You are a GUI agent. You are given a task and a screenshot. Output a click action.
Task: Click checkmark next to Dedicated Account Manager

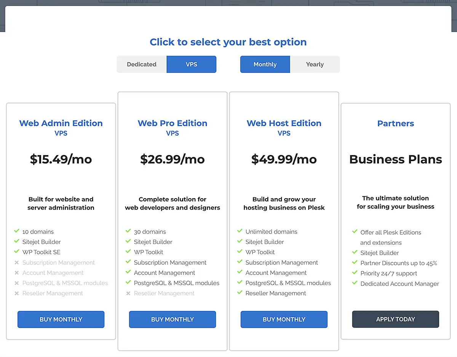click(x=355, y=283)
